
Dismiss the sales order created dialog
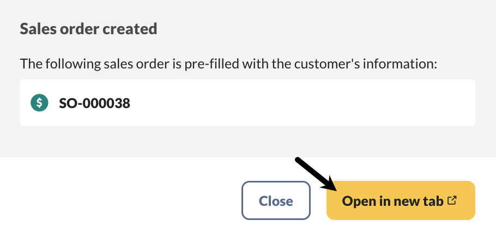point(276,200)
